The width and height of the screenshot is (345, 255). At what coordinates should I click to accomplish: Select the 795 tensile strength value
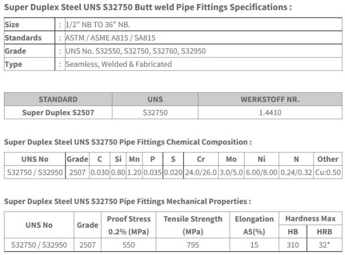pyautogui.click(x=193, y=244)
